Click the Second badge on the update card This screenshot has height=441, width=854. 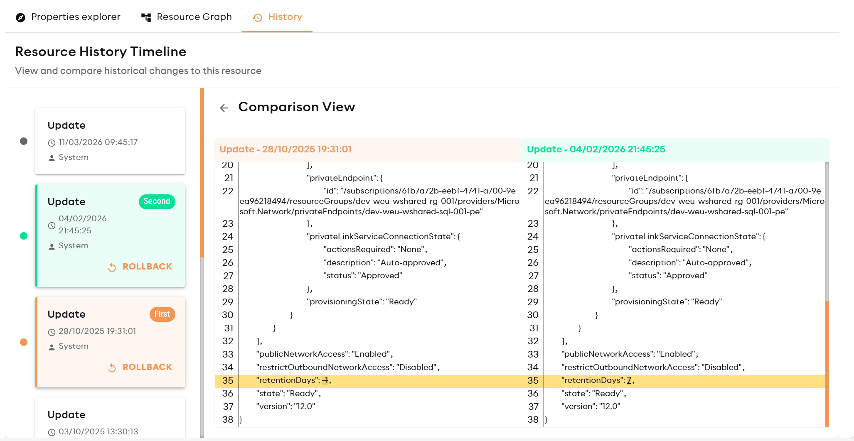(x=157, y=201)
